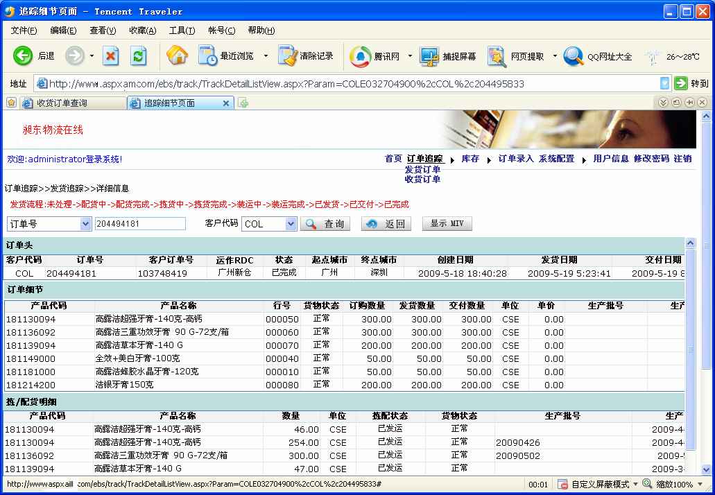Click the order number input field
This screenshot has width=715, height=495.
tap(140, 224)
